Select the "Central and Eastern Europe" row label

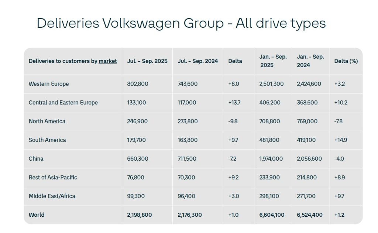coord(63,103)
